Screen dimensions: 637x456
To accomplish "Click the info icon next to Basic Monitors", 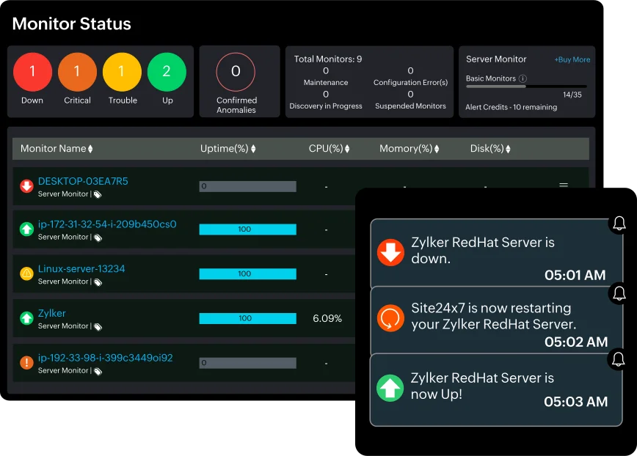I will coord(524,78).
